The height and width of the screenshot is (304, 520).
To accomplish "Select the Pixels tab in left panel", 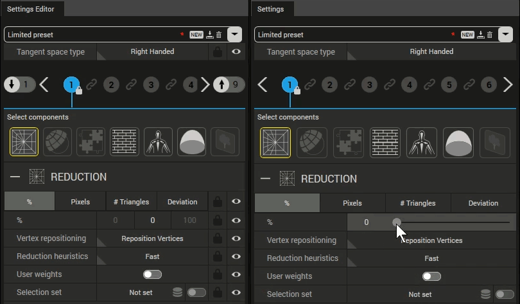I will [80, 202].
